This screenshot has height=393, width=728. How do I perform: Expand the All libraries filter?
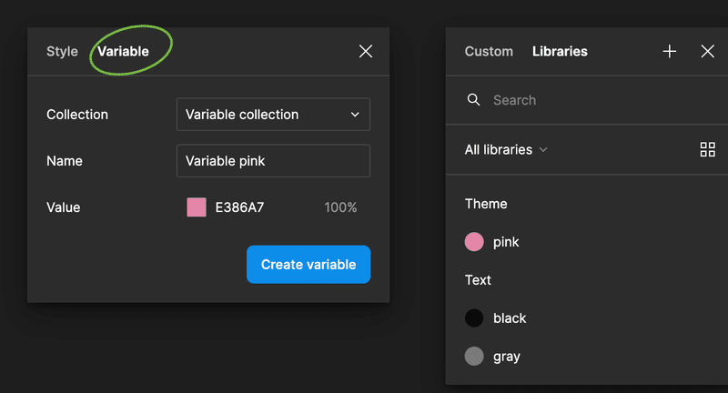[506, 150]
